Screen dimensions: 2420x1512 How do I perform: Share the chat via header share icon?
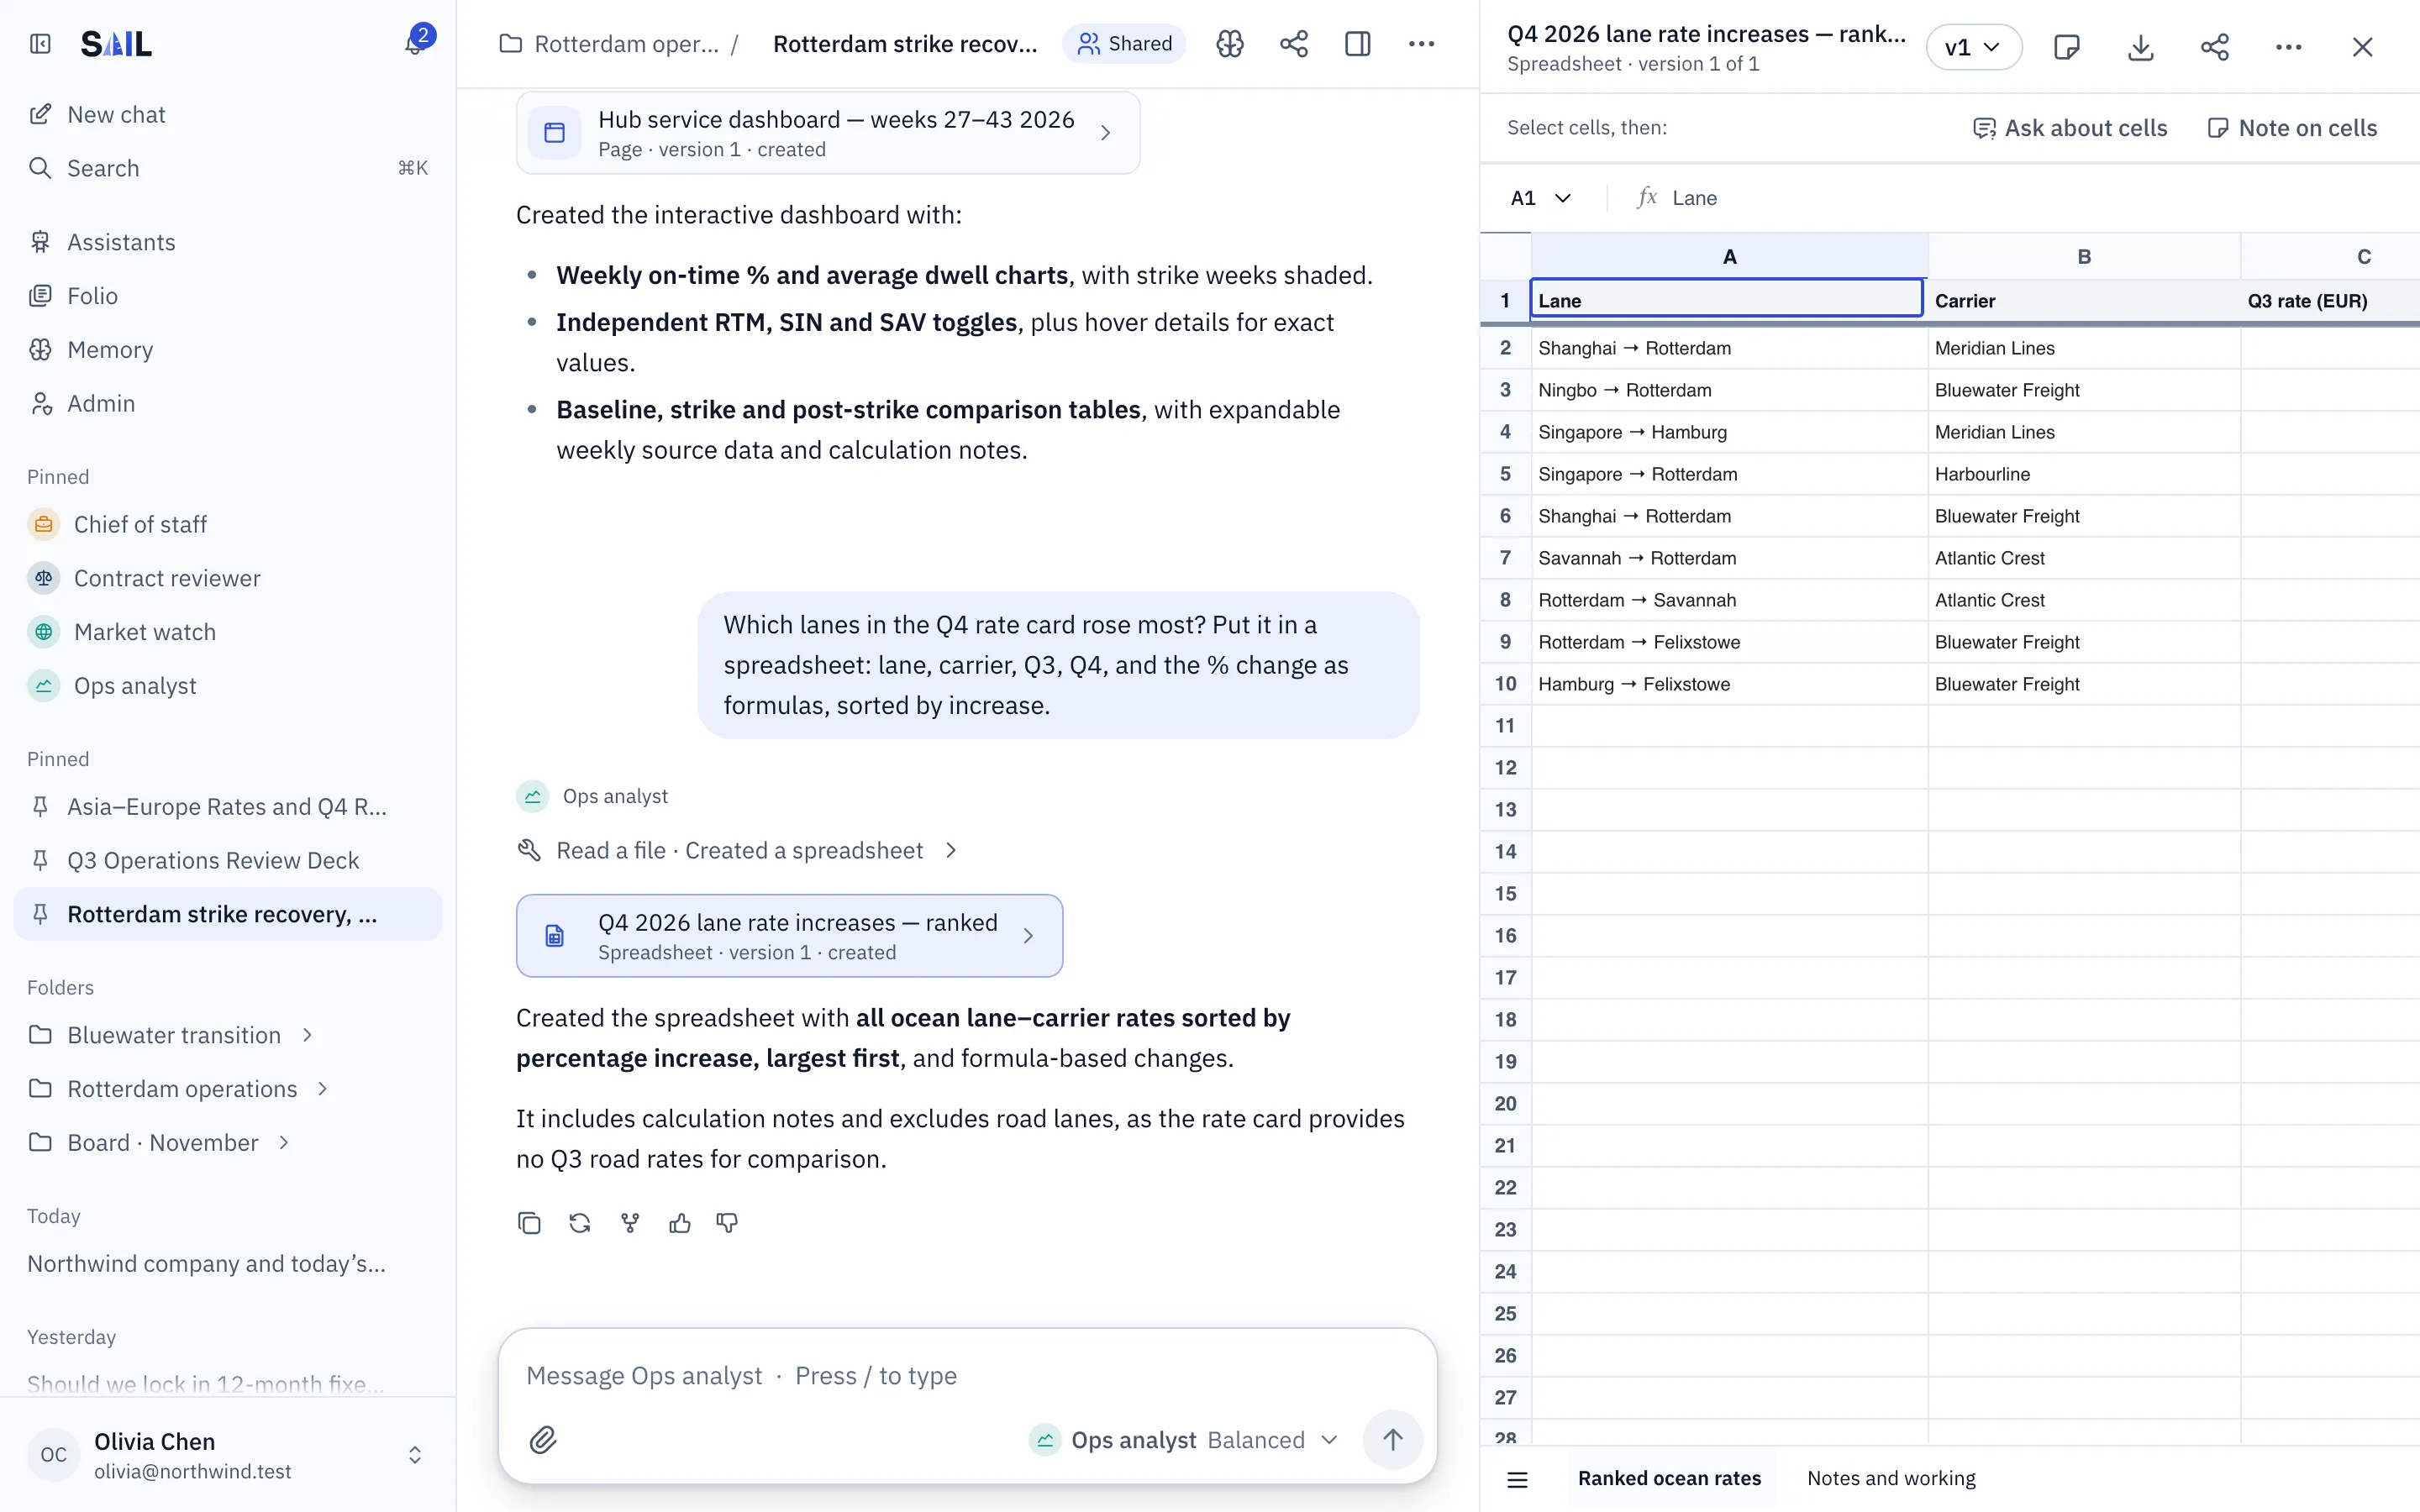click(1294, 44)
